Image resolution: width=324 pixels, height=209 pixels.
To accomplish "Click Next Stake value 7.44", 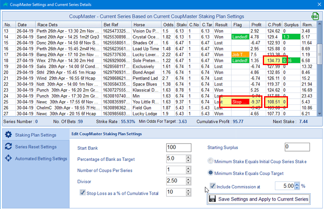I will tap(303, 122).
